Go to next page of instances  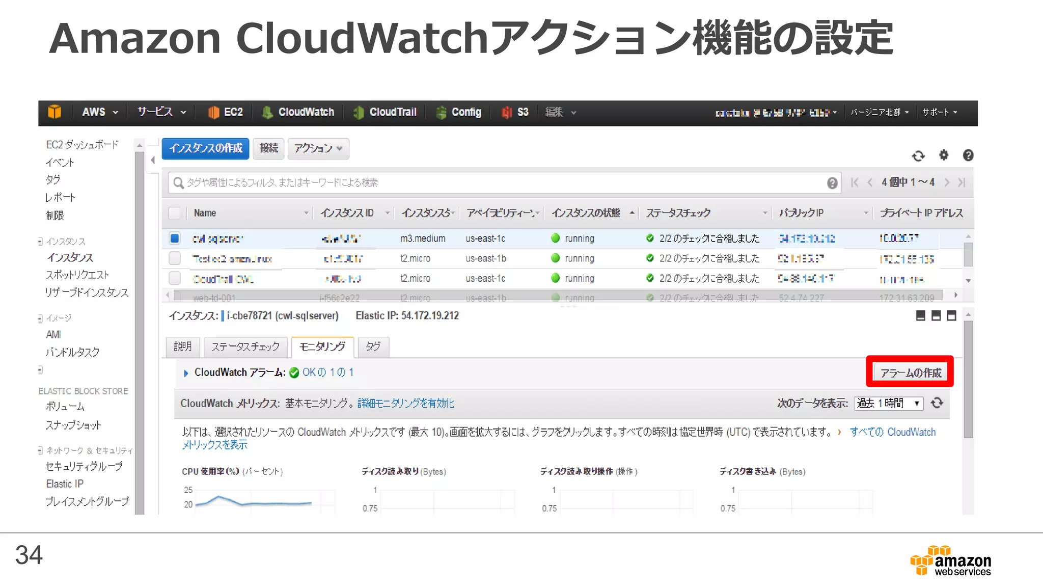(x=947, y=182)
